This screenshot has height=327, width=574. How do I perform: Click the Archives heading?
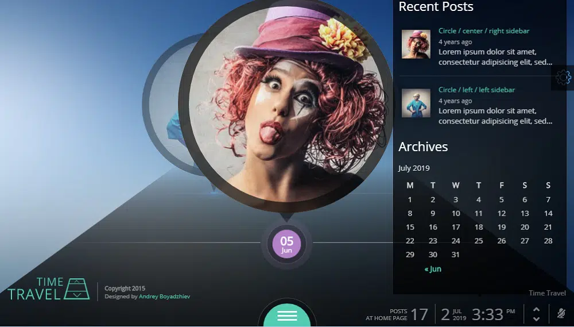[423, 147]
